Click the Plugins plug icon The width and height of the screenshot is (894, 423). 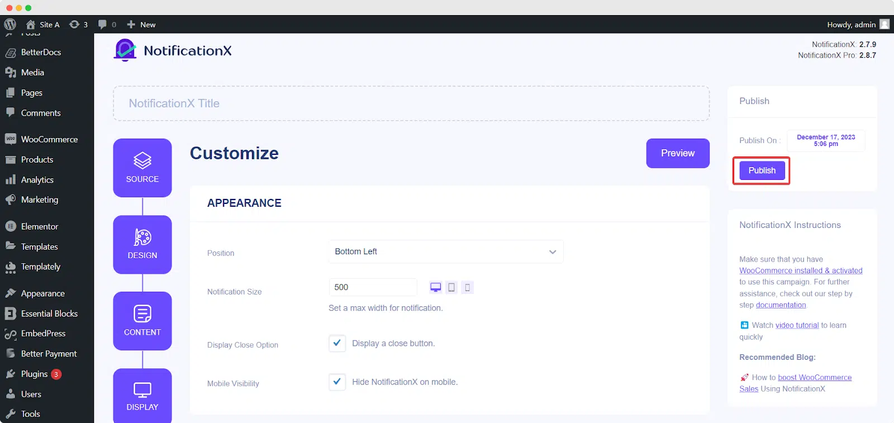click(10, 374)
